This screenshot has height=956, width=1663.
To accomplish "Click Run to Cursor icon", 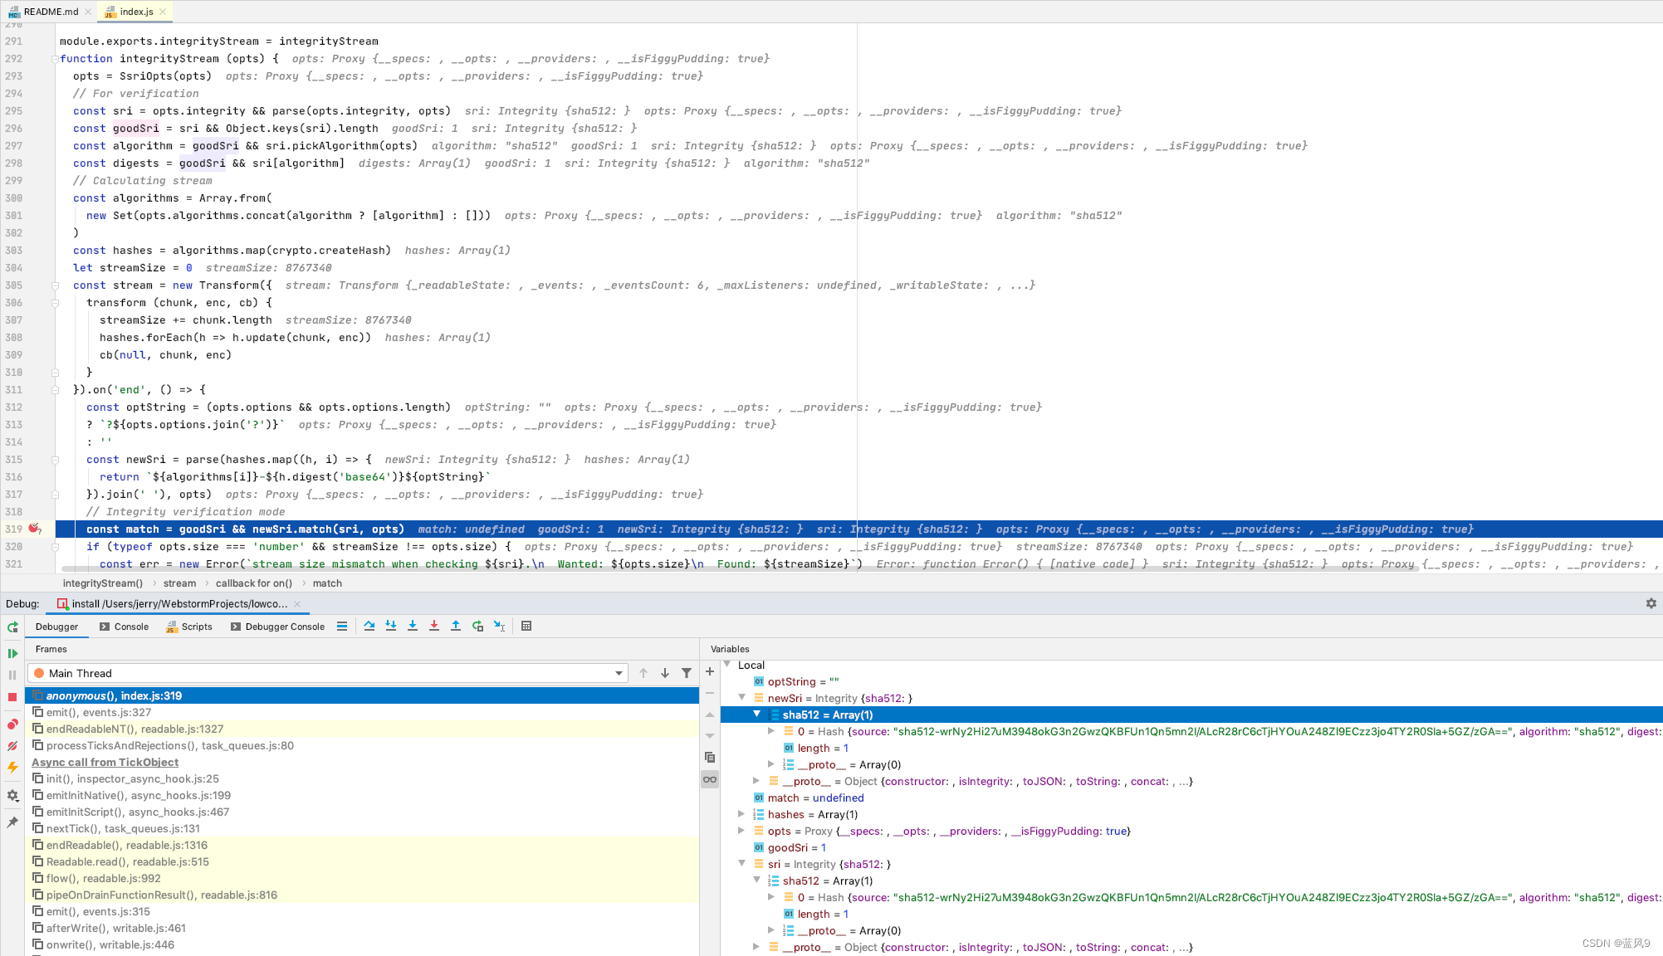I will tap(499, 627).
